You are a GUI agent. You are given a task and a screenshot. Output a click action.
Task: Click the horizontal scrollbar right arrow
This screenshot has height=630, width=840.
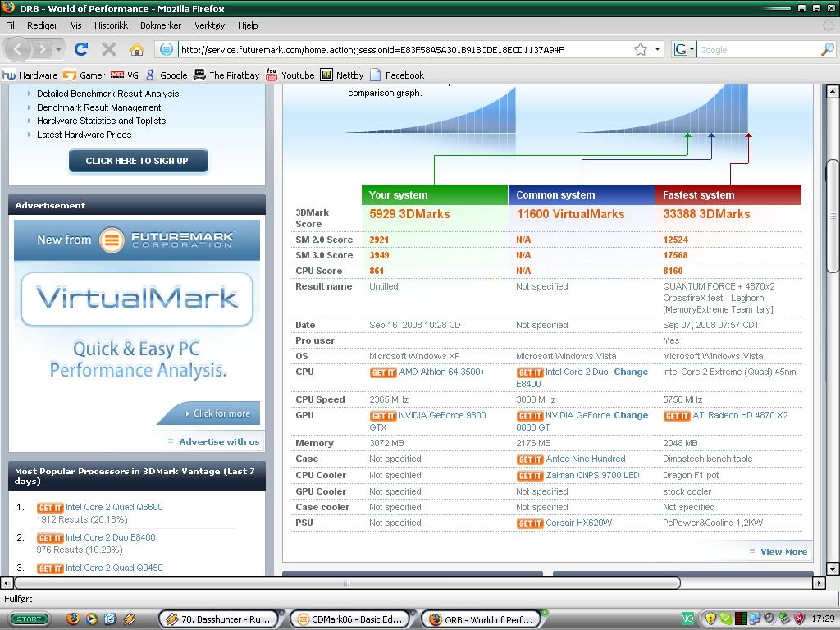819,582
